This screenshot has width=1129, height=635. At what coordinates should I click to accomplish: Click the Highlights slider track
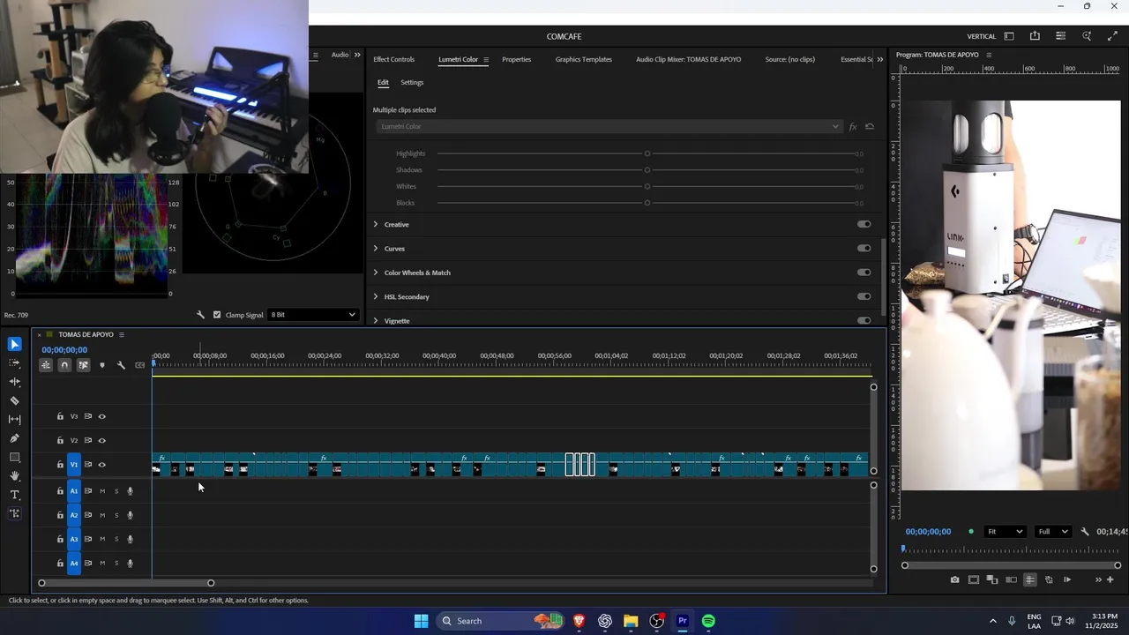point(647,153)
